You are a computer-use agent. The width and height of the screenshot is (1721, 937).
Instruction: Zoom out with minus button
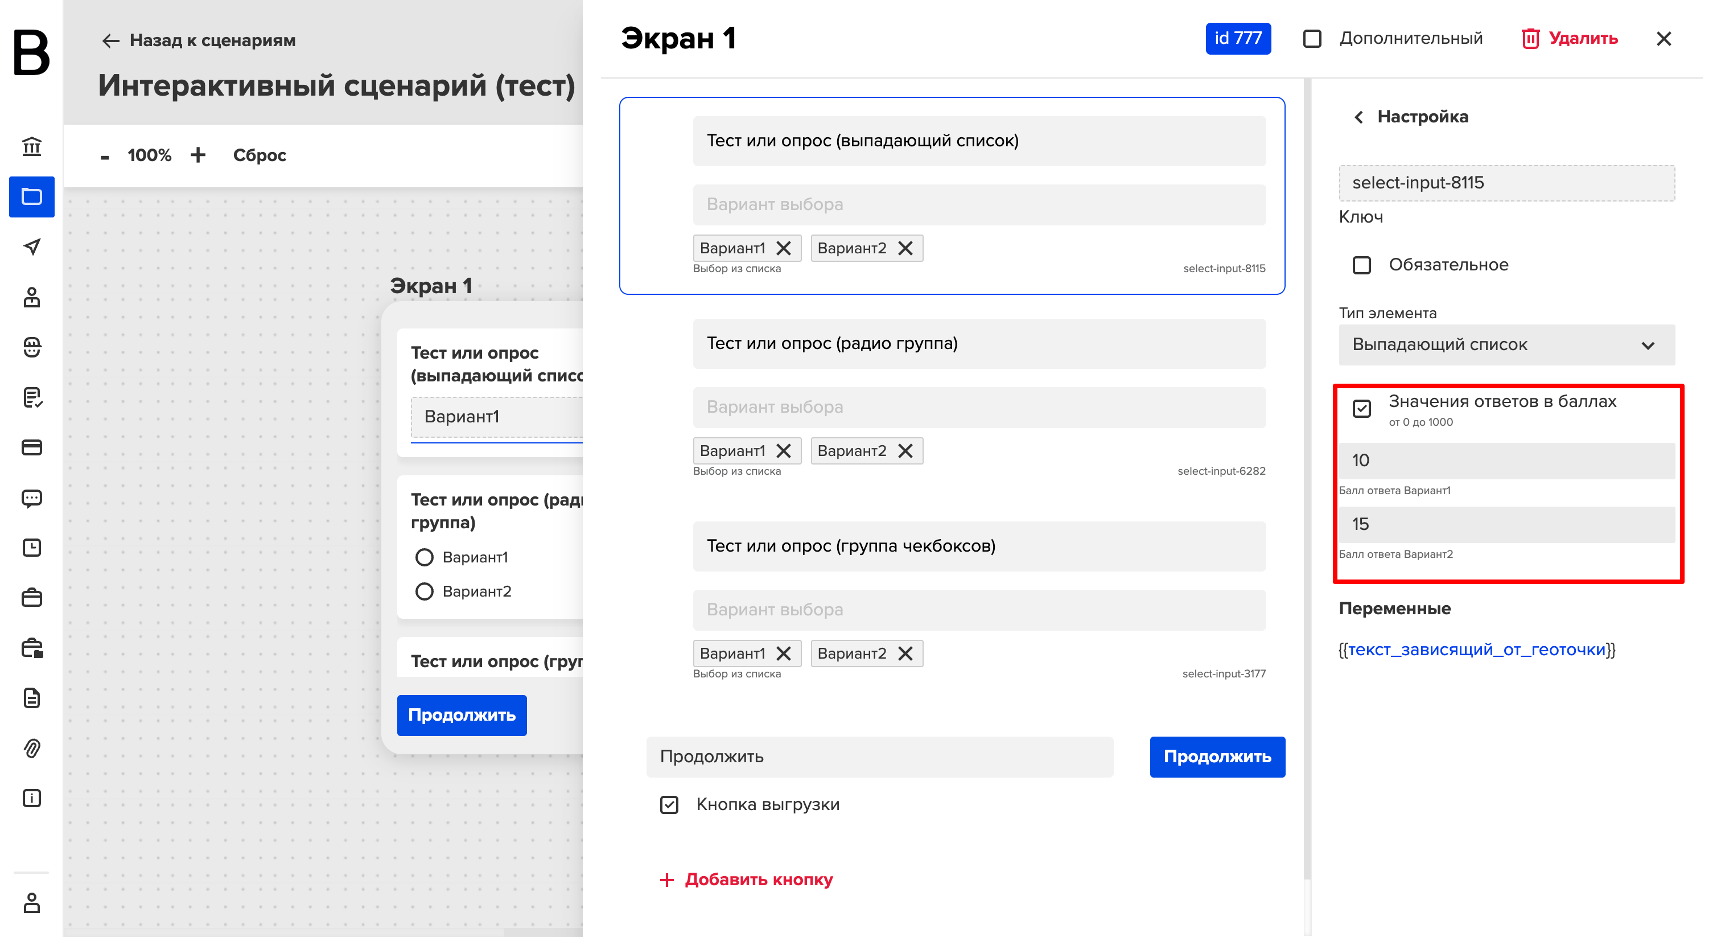pyautogui.click(x=104, y=157)
